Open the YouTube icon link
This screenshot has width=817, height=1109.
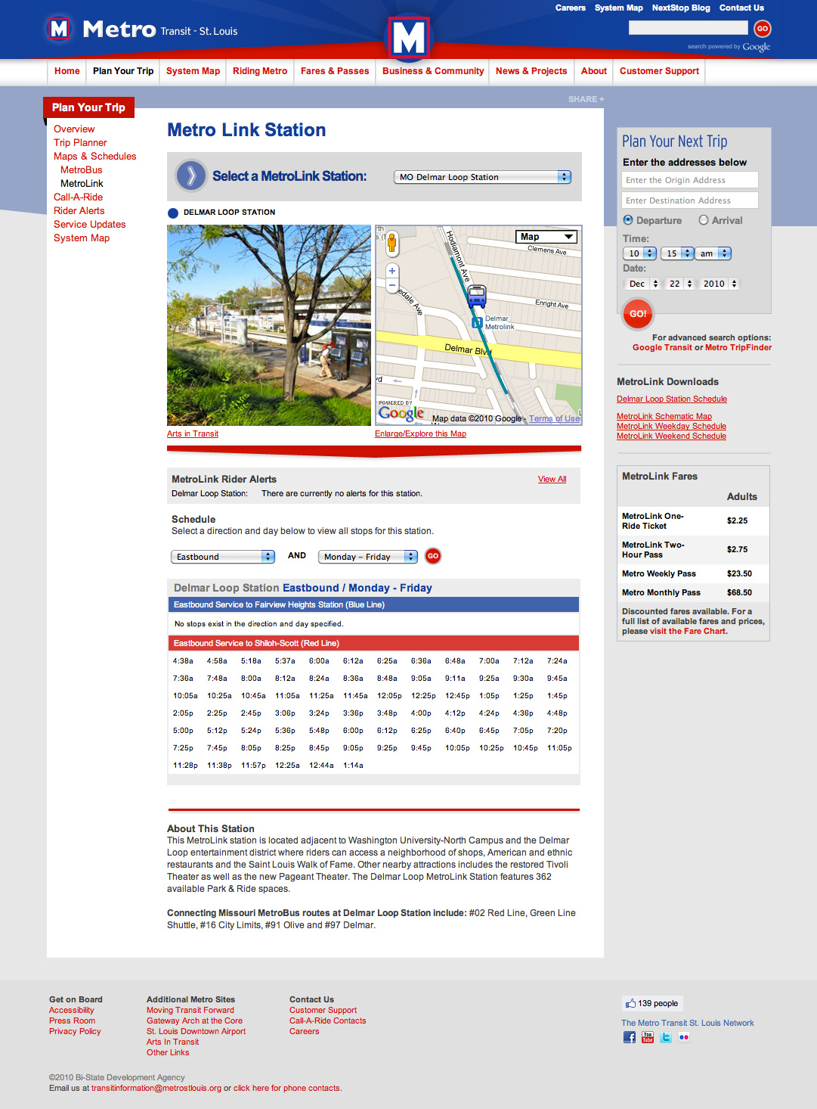[647, 1037]
